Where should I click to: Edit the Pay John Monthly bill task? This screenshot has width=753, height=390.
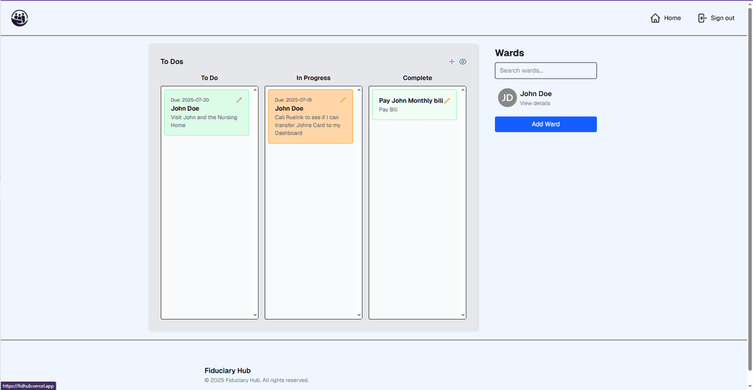(448, 101)
